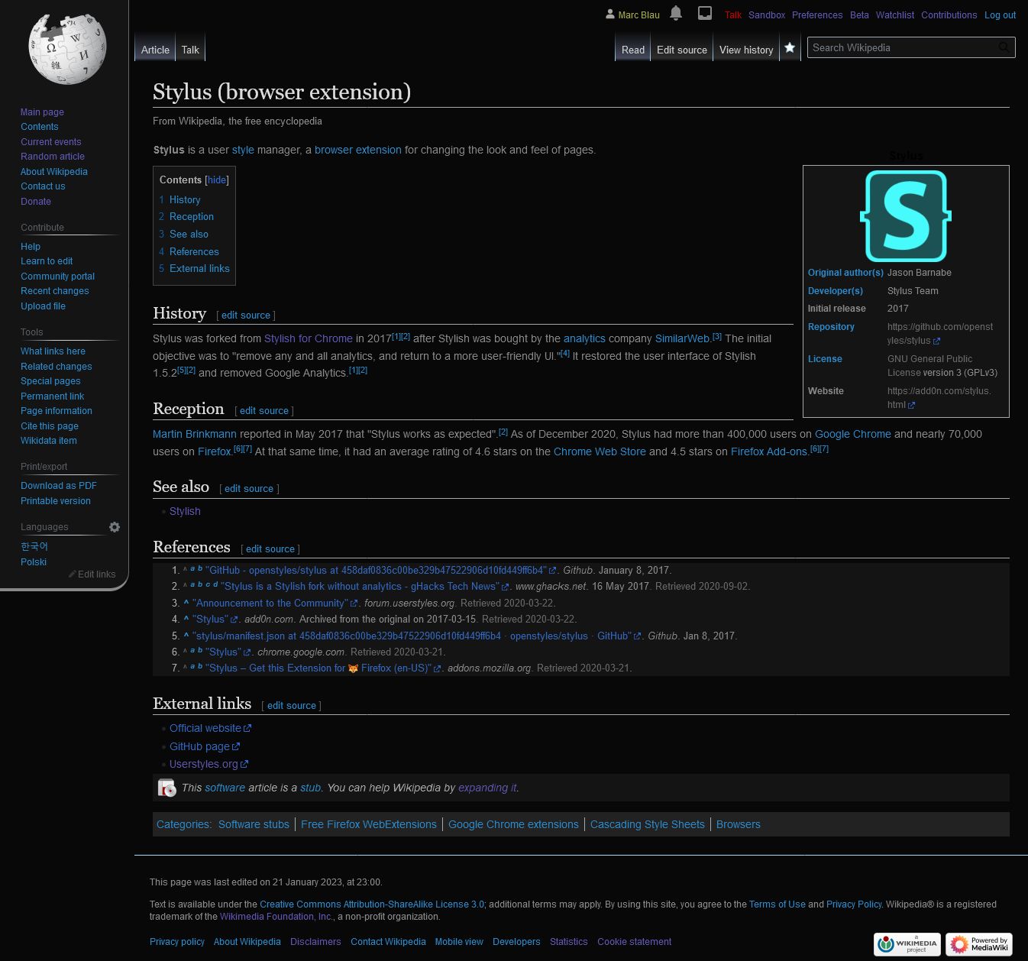This screenshot has height=961, width=1028.
Task: Open the expanding it link
Action: click(x=487, y=788)
